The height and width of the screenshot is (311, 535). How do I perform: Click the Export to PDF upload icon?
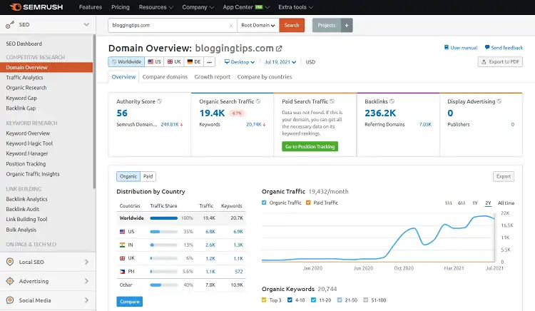pyautogui.click(x=484, y=62)
